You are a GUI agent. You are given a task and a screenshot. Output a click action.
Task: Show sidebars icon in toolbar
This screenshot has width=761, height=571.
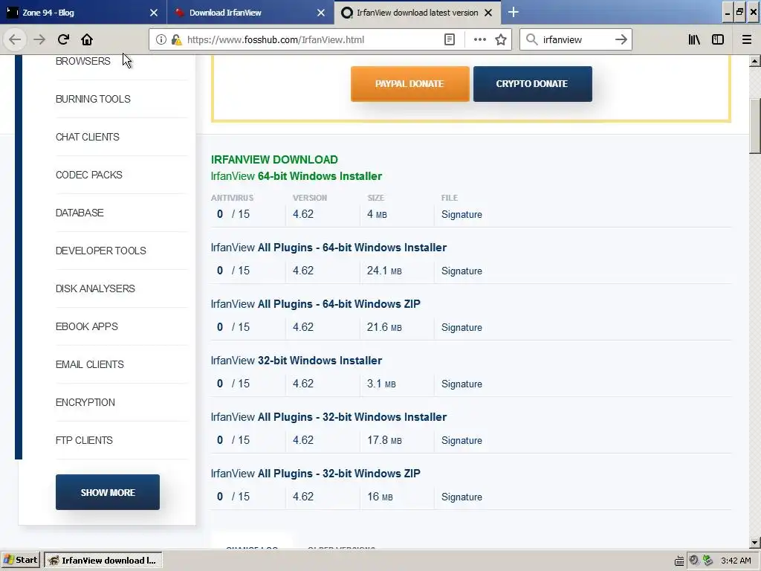(x=718, y=40)
